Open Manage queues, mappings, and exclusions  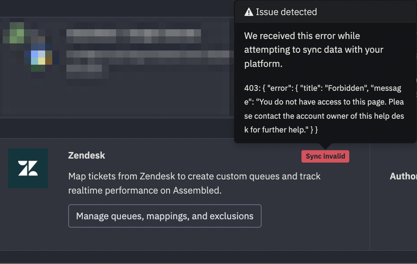164,216
